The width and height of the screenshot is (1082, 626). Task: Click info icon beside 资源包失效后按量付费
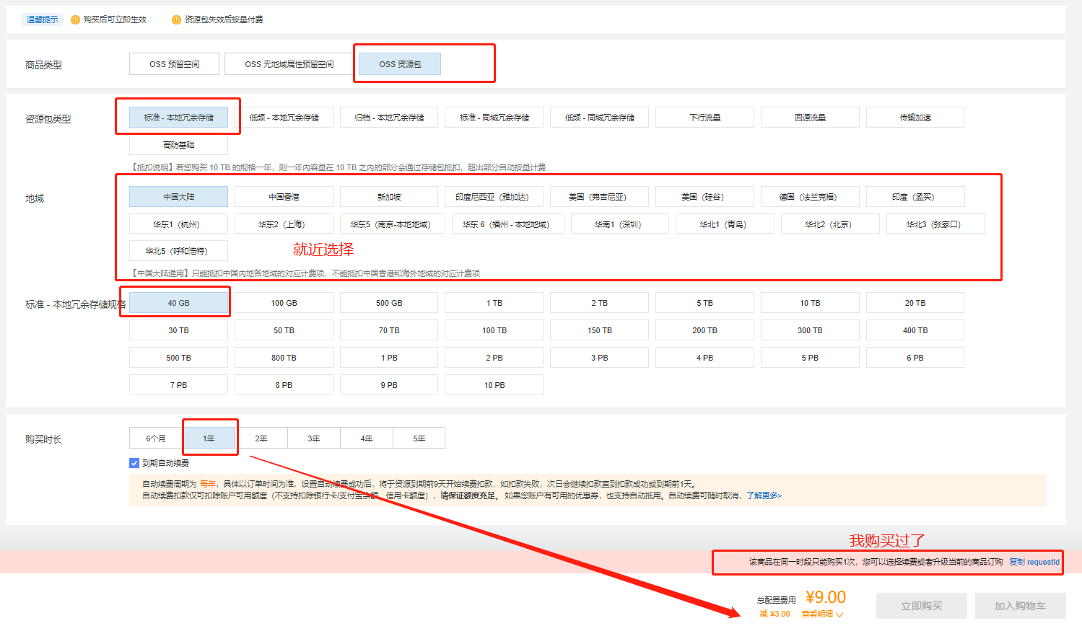176,19
